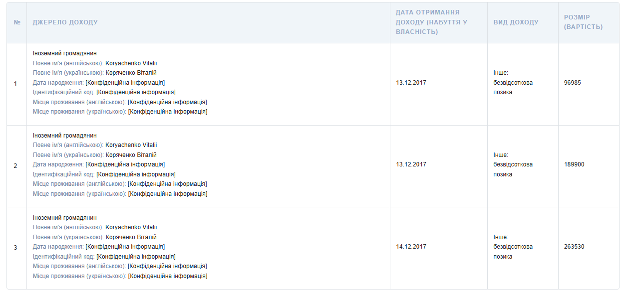Click "Koryachenko Vitalii" name in first row
628x298 pixels.
click(131, 63)
